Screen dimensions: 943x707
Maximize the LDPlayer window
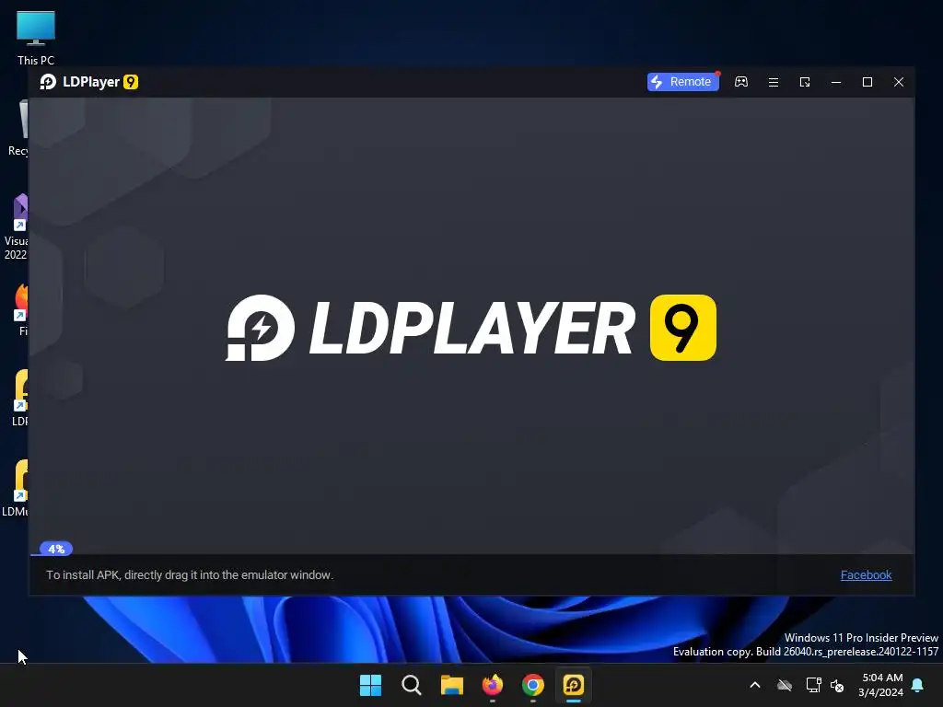click(867, 82)
